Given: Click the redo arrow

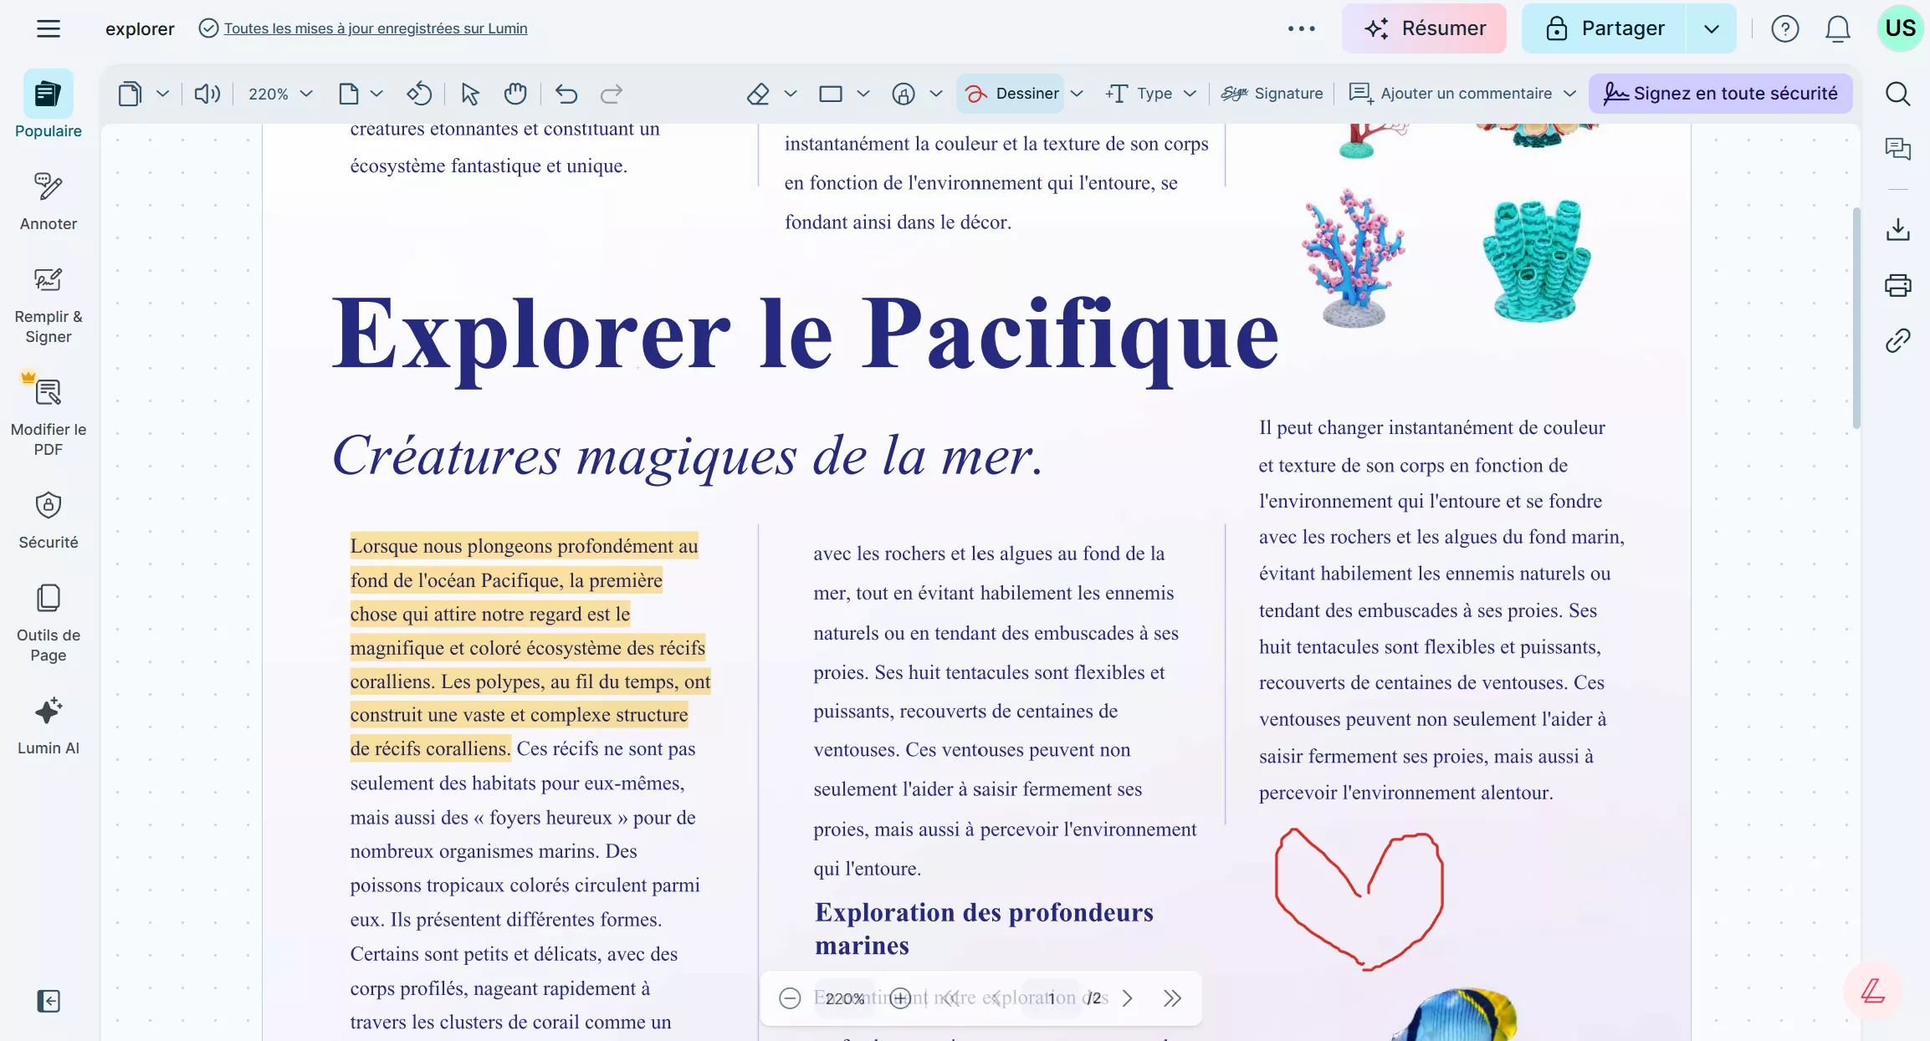Looking at the screenshot, I should pyautogui.click(x=612, y=94).
